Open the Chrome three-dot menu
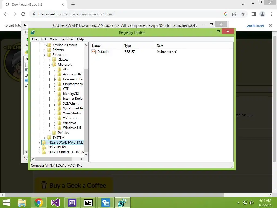This screenshot has height=208, width=277. pos(271,14)
